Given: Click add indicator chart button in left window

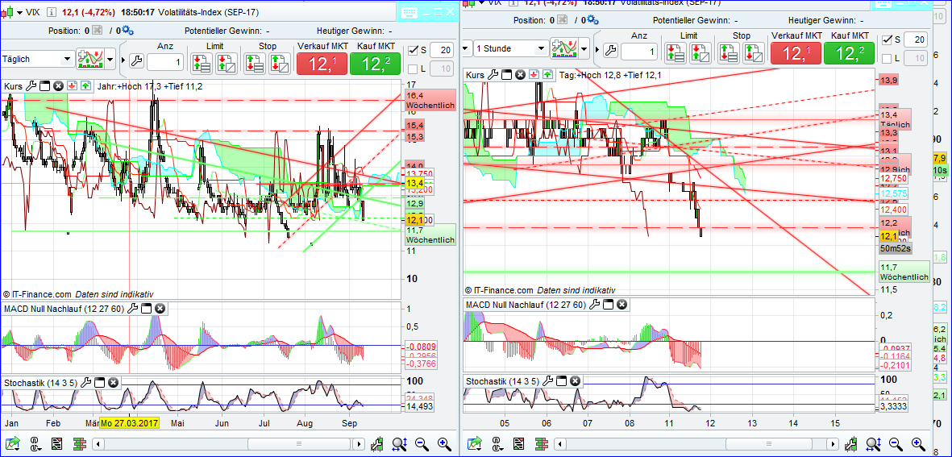Looking at the screenshot, I should click(90, 60).
